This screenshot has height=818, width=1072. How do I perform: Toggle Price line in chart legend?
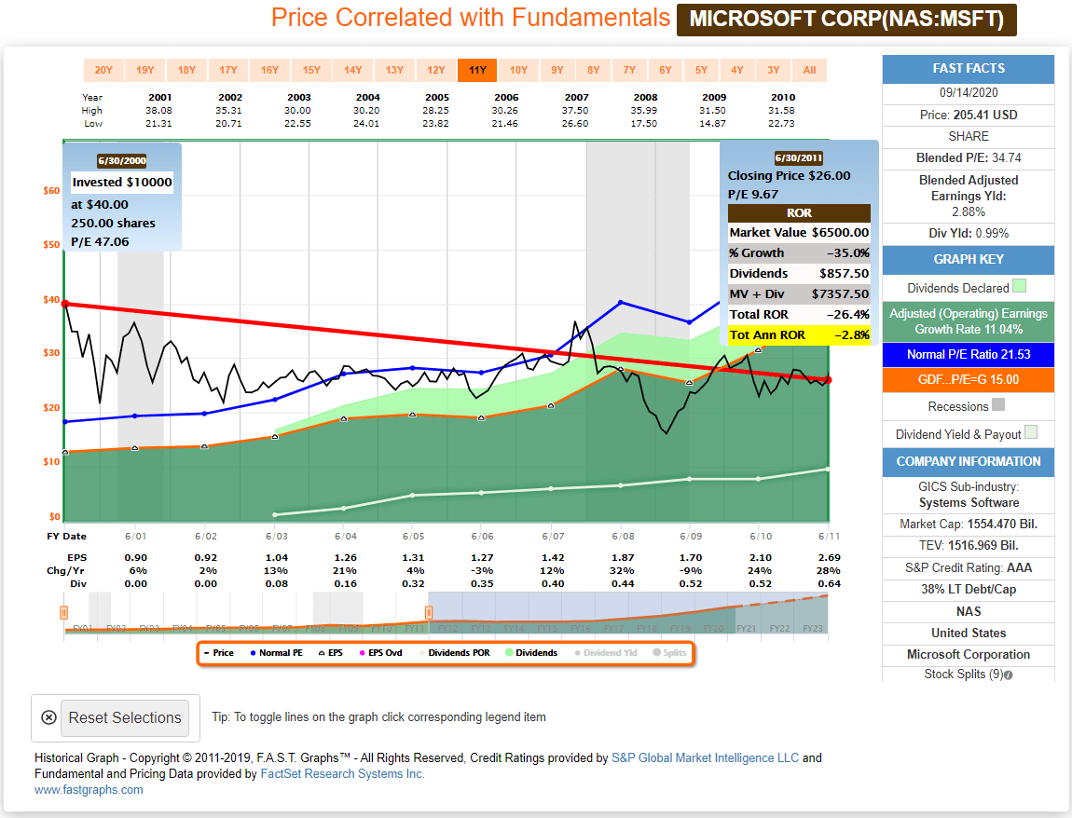tap(219, 652)
